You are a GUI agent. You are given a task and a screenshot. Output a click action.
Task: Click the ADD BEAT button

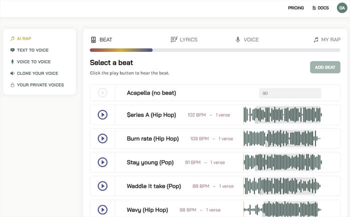click(x=325, y=67)
